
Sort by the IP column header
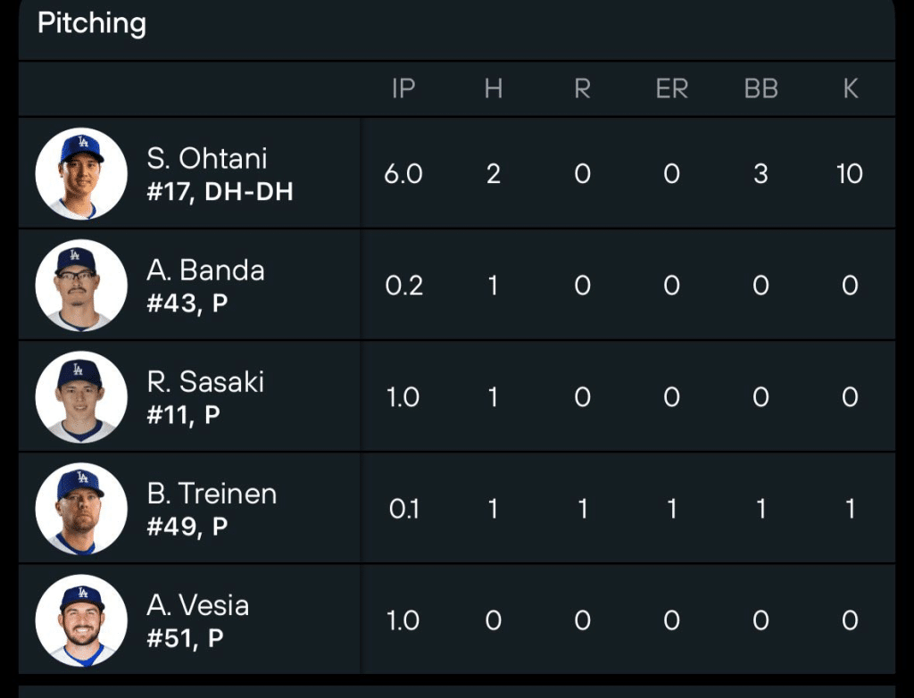[403, 89]
